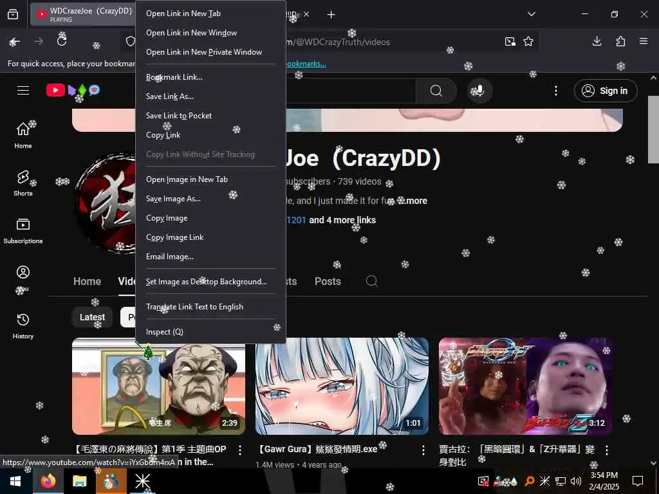Activate voice search microphone
This screenshot has width=659, height=494.
tap(479, 91)
